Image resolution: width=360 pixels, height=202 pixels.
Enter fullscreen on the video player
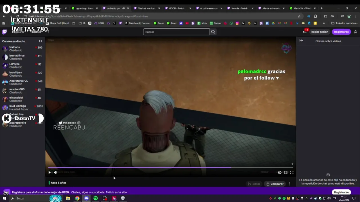[292, 173]
